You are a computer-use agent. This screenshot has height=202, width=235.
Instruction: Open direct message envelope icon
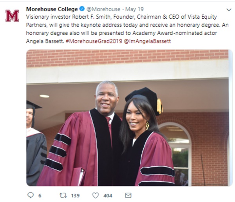pyautogui.click(x=128, y=195)
